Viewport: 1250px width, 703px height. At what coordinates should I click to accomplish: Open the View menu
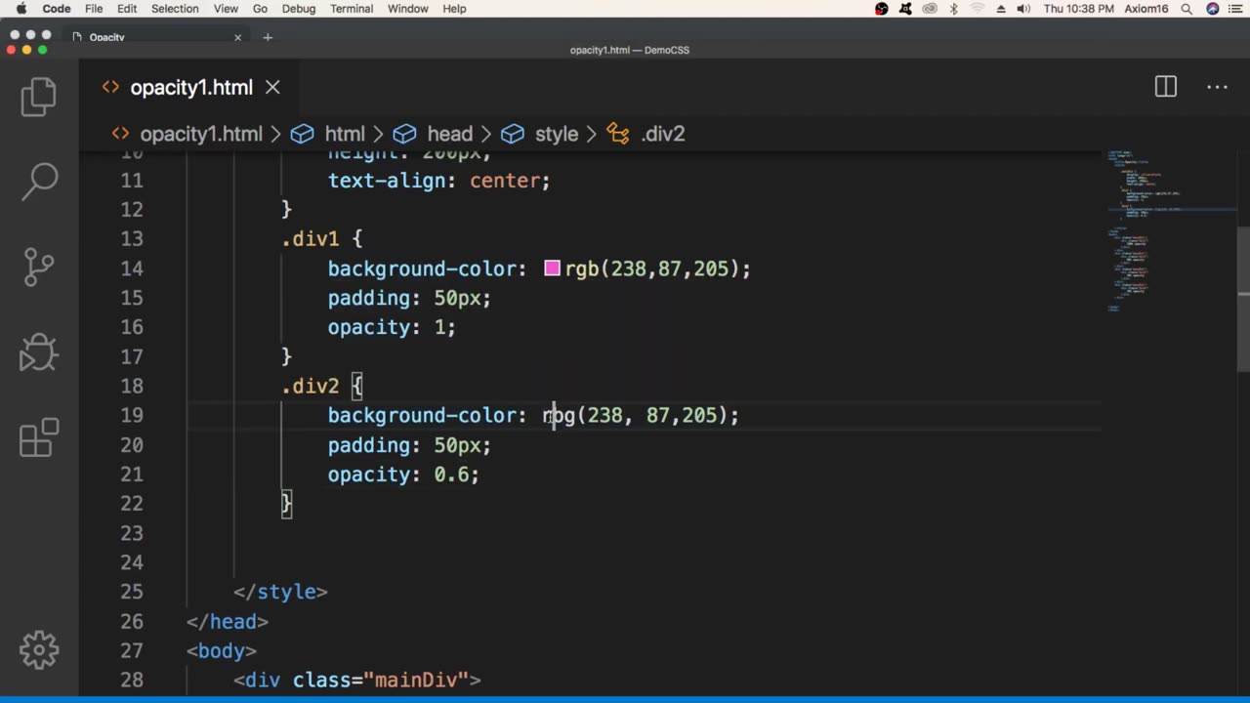[x=226, y=9]
